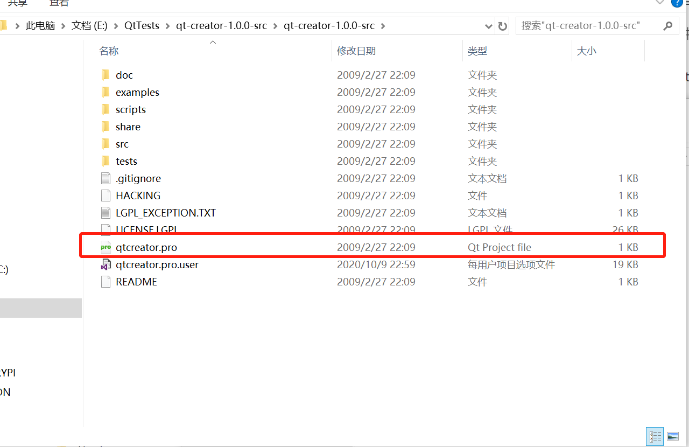Select the scripts folder name

click(131, 109)
